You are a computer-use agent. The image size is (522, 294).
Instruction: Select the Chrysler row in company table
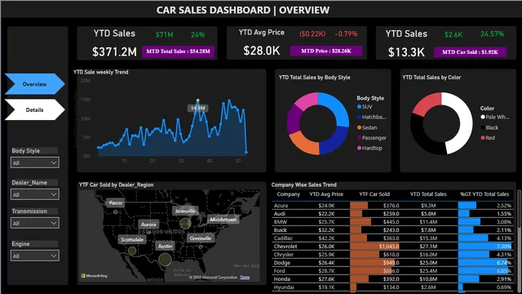click(392, 254)
